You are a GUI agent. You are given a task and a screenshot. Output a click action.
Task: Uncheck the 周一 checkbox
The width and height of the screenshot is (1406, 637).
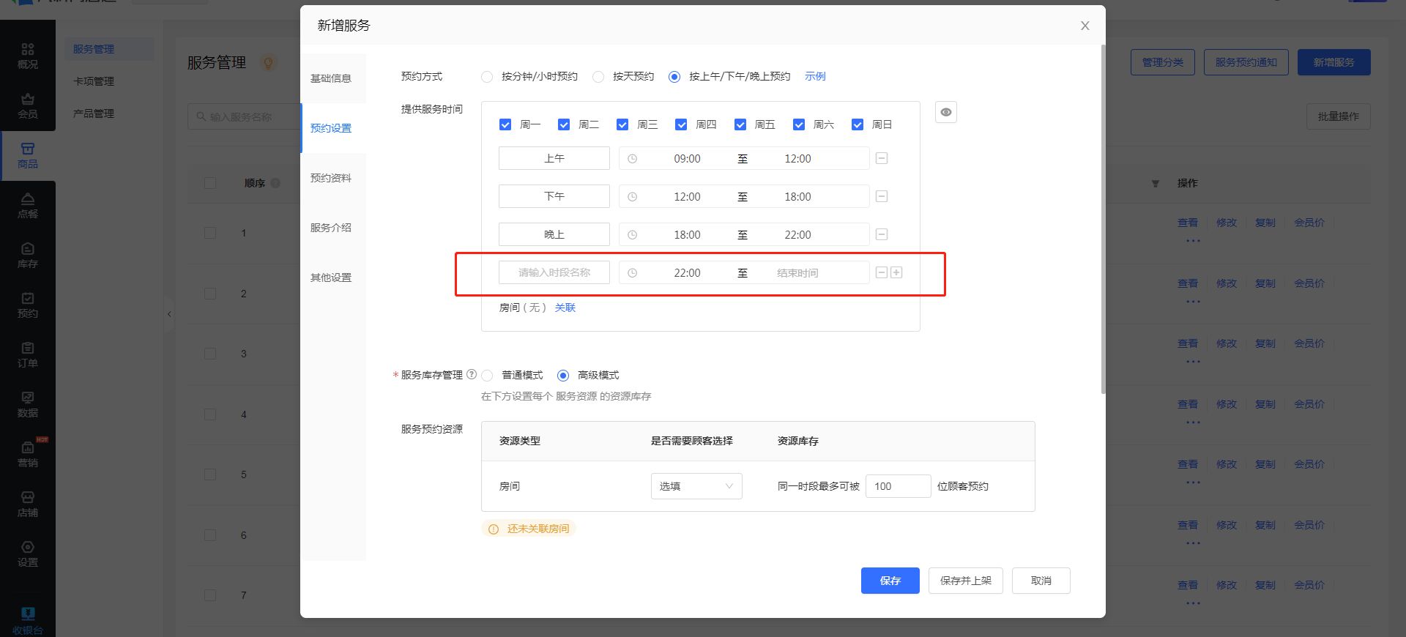click(x=505, y=124)
